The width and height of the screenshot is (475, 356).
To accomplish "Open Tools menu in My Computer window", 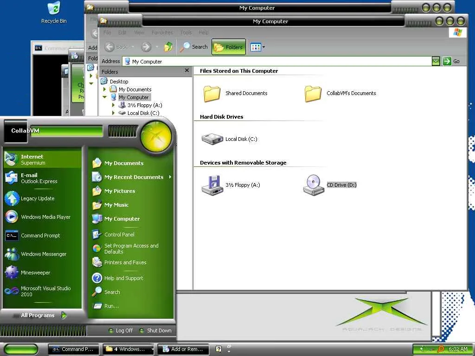I will [186, 32].
